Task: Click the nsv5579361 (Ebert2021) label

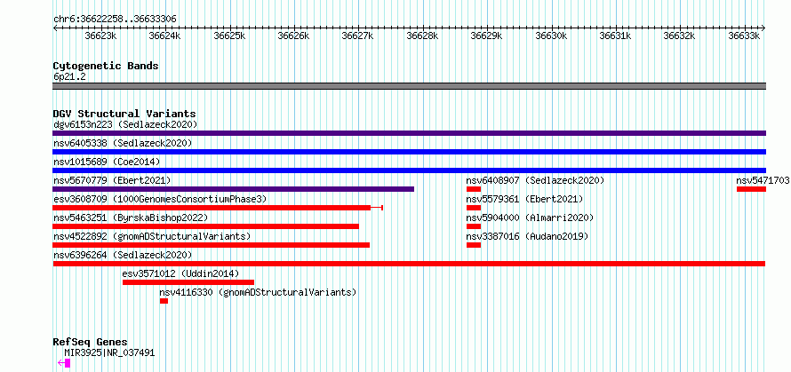Action: [x=524, y=199]
